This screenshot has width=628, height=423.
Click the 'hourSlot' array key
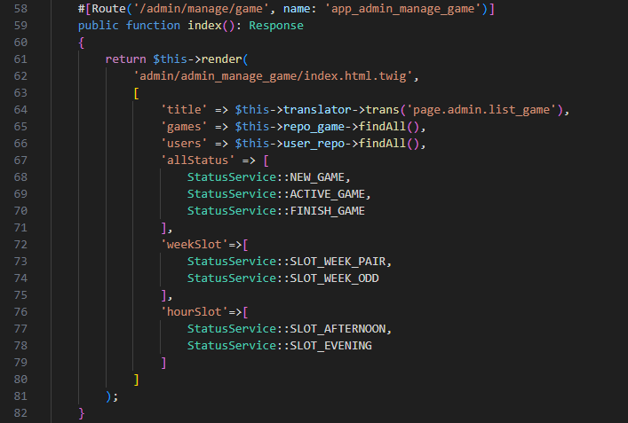coord(195,312)
